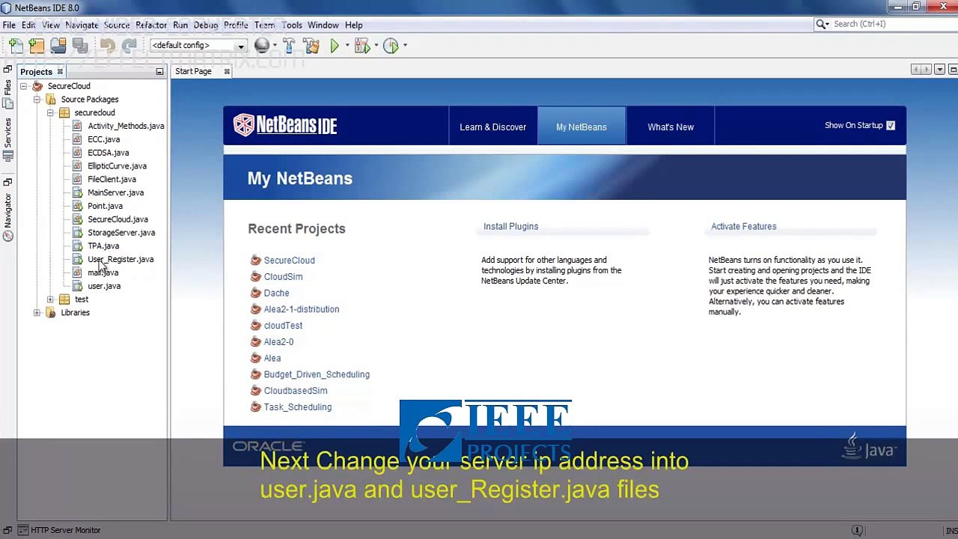Click the HTTP Server Monitor icon
Screen dimensions: 958x539
(23, 530)
